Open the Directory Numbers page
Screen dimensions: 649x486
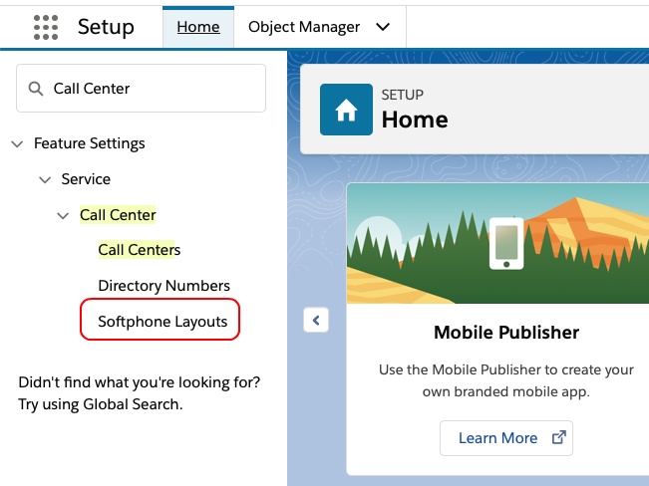click(163, 286)
